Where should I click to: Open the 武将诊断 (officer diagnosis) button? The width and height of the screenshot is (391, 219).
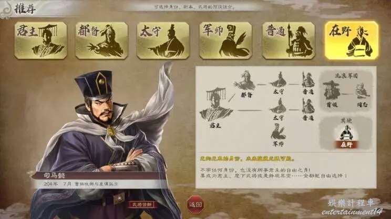pos(142,205)
